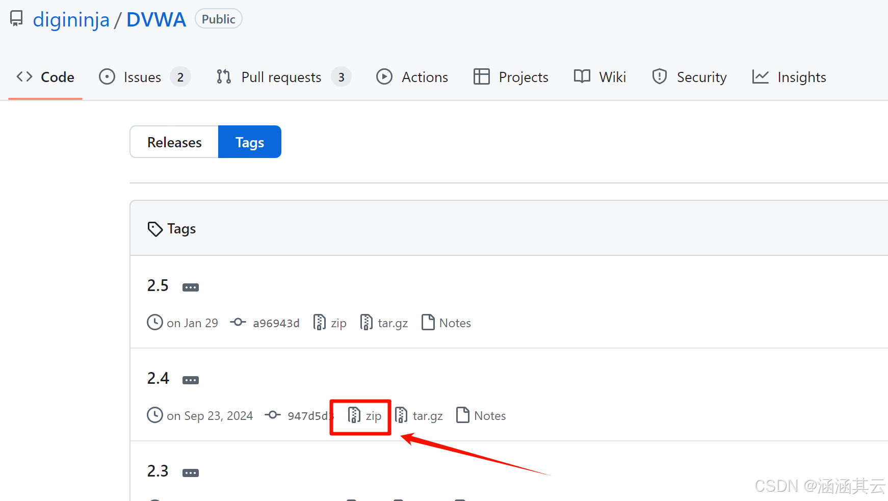
Task: Click the 'on Jan 29' date
Action: (x=192, y=323)
